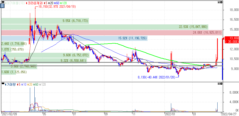
Task: Select the black 20-day moving average legend in price pane
Action: 51,3
